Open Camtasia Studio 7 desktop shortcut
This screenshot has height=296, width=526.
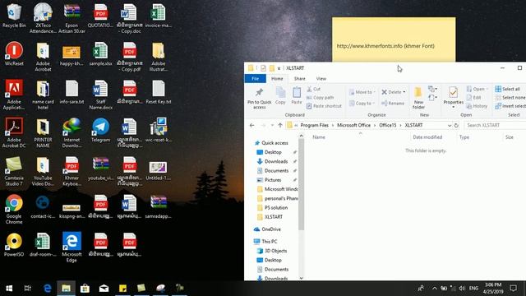(x=14, y=171)
